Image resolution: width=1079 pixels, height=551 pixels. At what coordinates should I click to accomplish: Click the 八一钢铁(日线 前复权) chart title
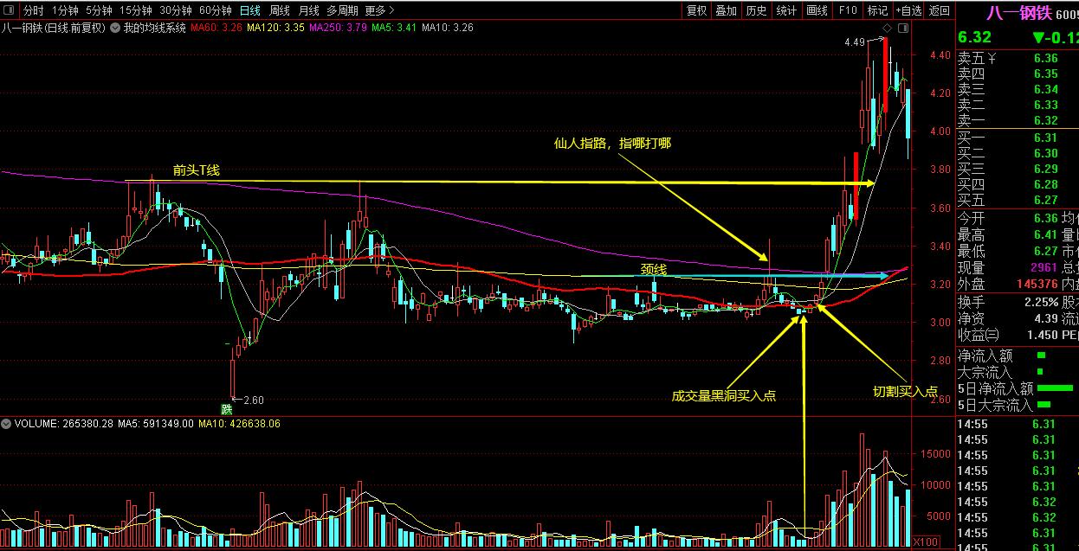point(54,28)
